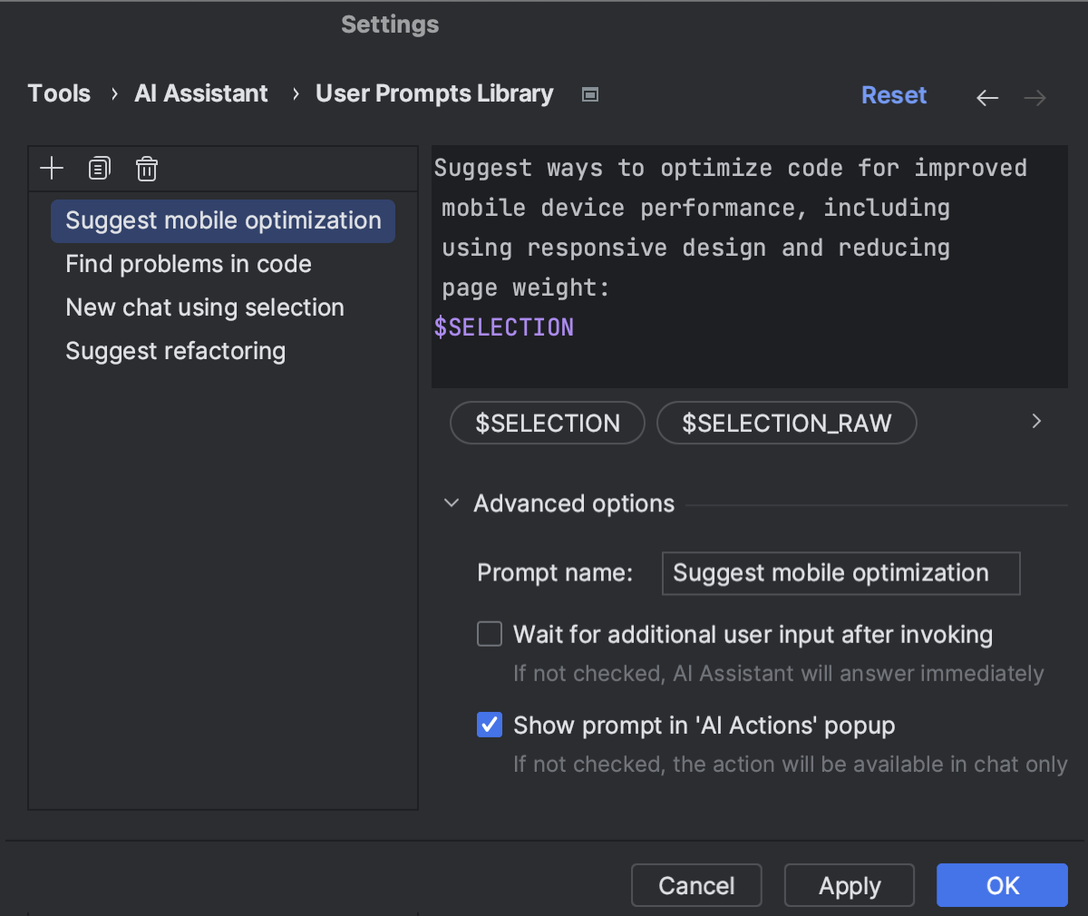Click the Reset link
The image size is (1088, 916).
(893, 95)
